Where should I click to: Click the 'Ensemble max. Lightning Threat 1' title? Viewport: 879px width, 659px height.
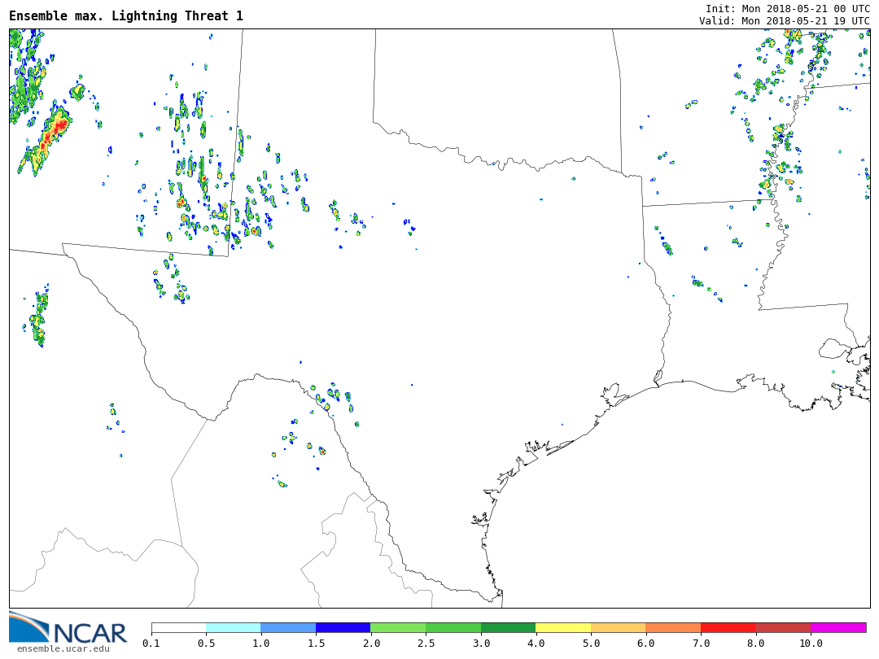click(126, 16)
